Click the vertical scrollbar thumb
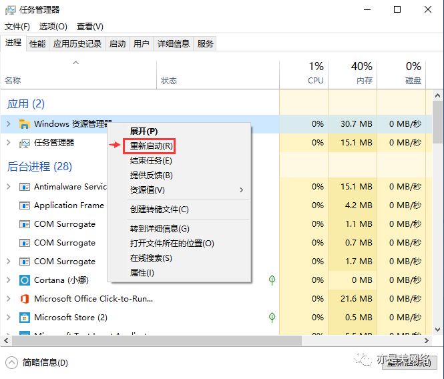This screenshot has width=444, height=379. pos(437,122)
